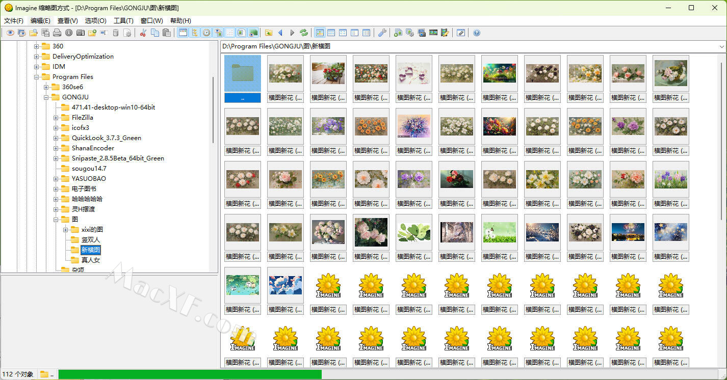
Task: Open the 帮助(H) menu
Action: click(180, 21)
